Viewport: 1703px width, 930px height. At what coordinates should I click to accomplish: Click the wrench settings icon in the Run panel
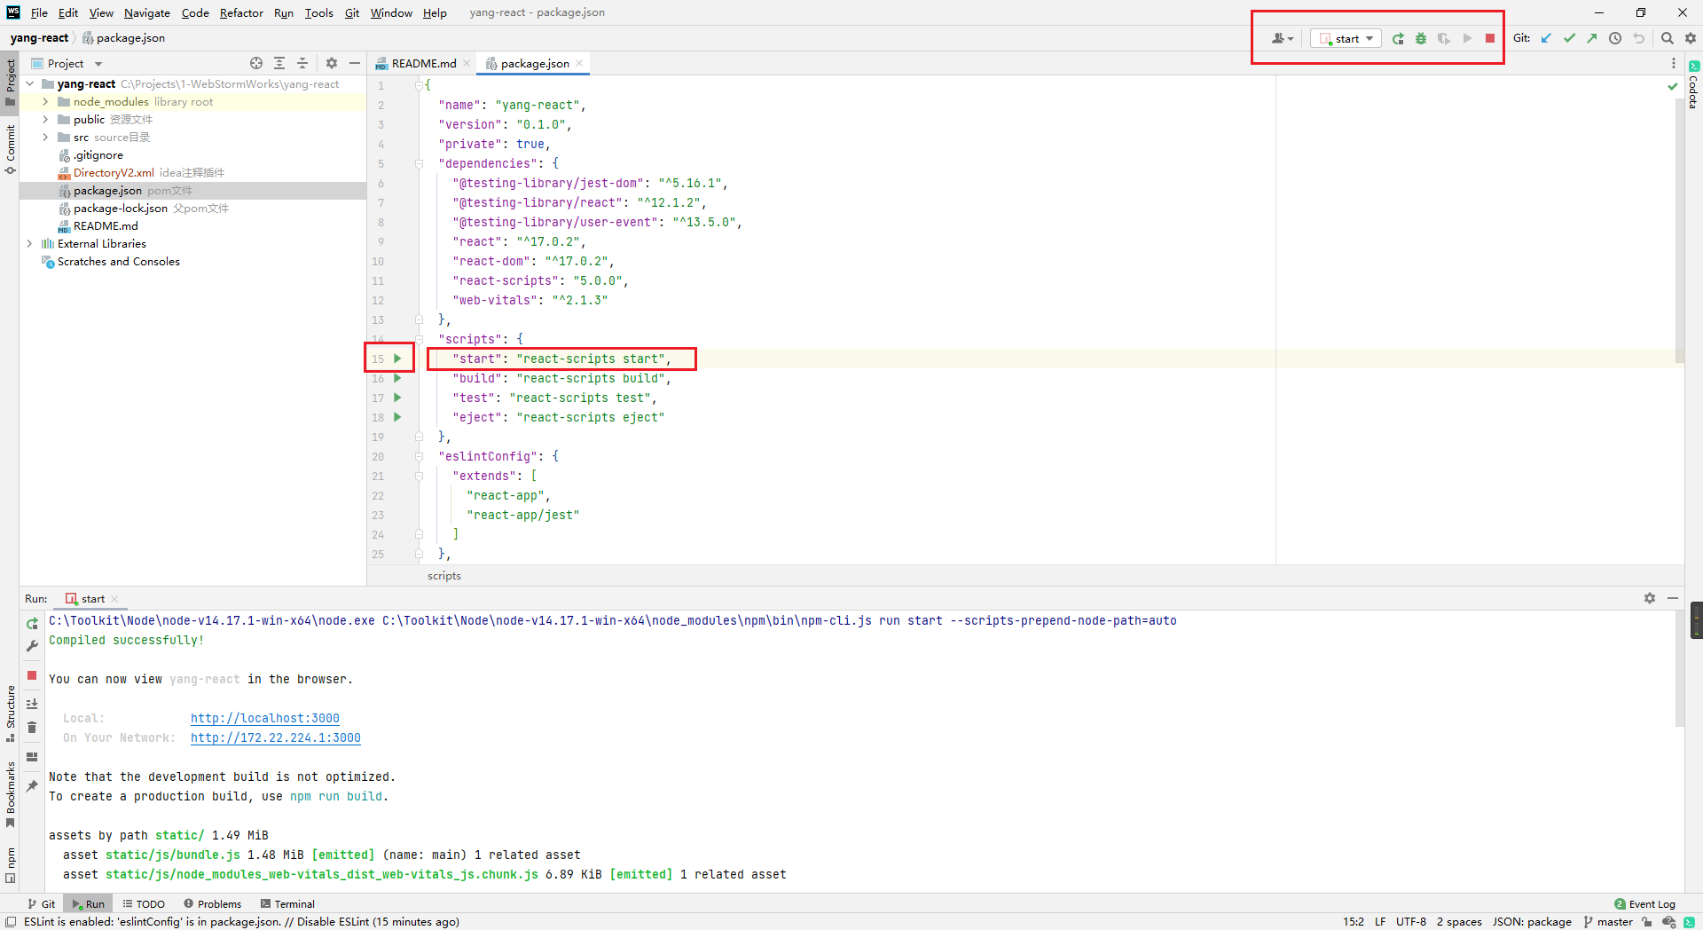pos(32,646)
